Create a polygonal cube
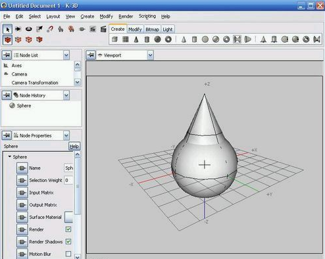The height and width of the screenshot is (259, 325). pos(114,39)
